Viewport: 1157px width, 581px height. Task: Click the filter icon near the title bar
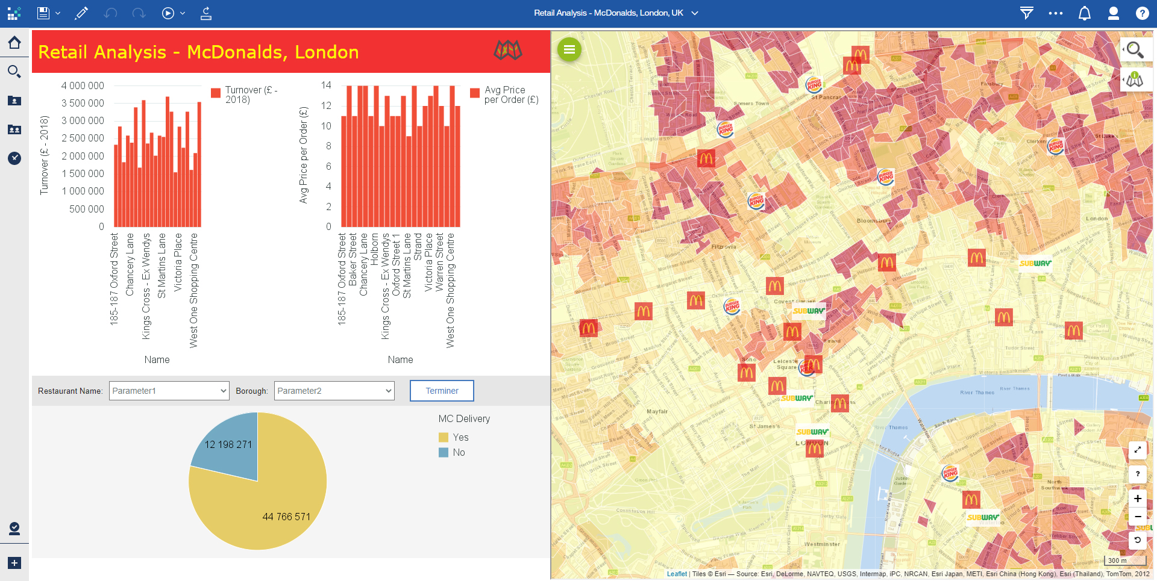[x=1027, y=13]
